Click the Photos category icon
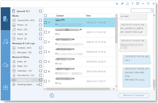The image size is (158, 103). [14, 25]
